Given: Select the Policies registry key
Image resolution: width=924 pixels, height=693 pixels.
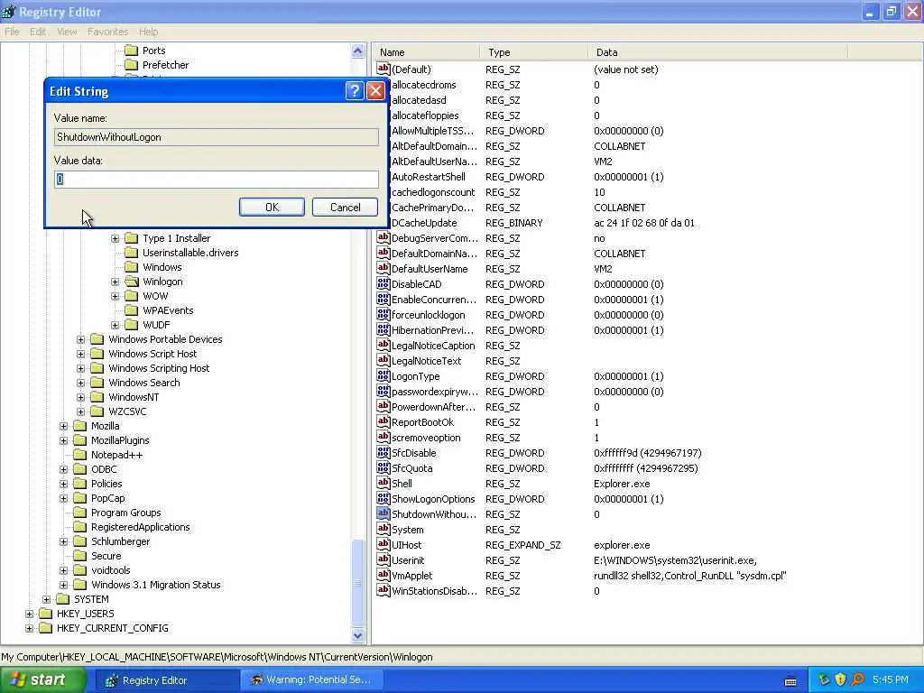Looking at the screenshot, I should 106,484.
